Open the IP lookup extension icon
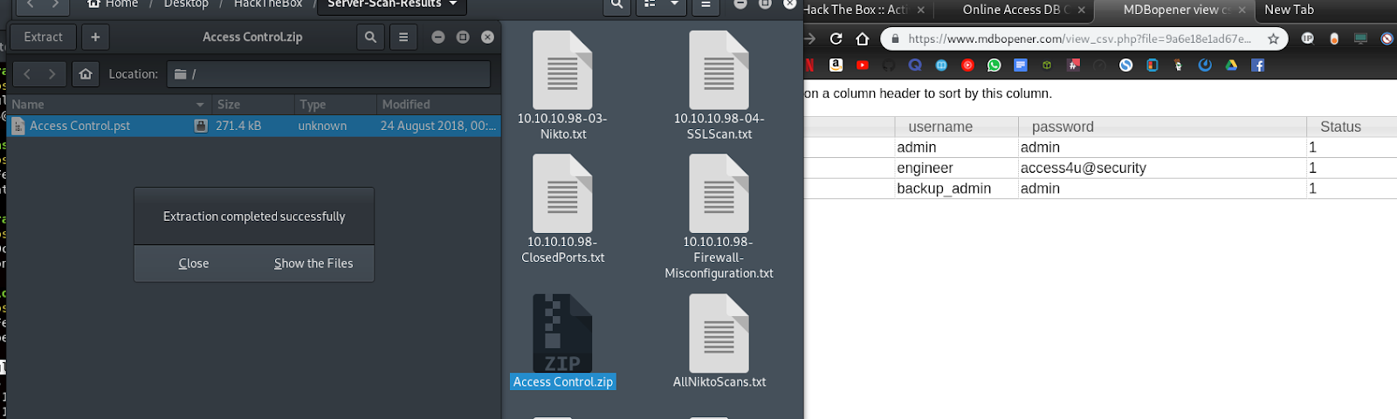This screenshot has width=1397, height=419. pyautogui.click(x=1307, y=38)
